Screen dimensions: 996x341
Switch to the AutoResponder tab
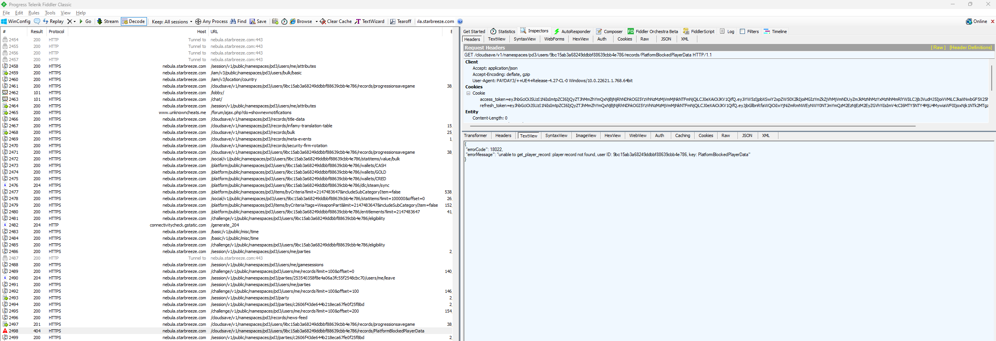tap(572, 32)
